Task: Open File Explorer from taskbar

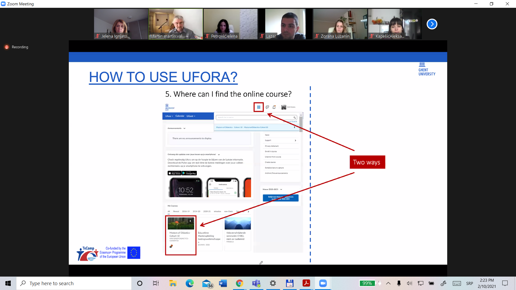Action: (173, 283)
